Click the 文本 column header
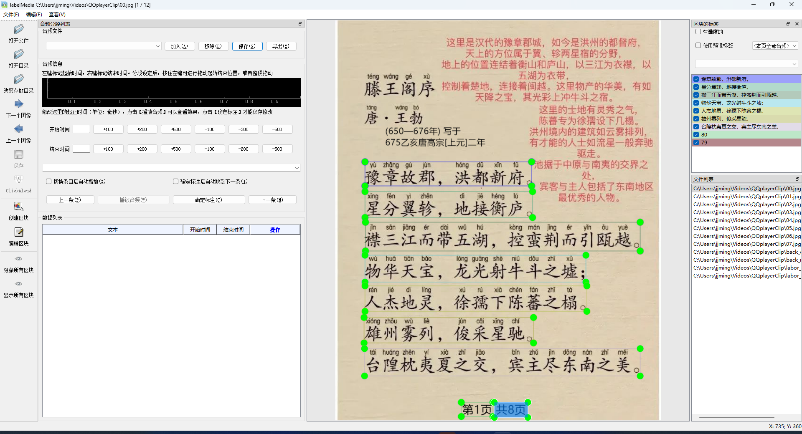The image size is (802, 434). click(x=113, y=230)
